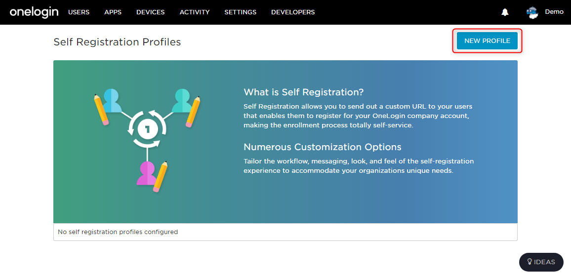Click the Demo user avatar
The width and height of the screenshot is (571, 279).
(x=532, y=12)
